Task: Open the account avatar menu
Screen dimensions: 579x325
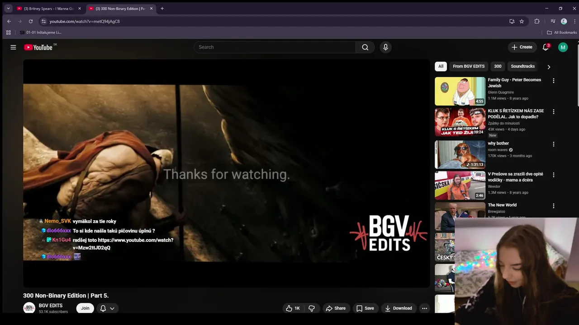Action: click(563, 47)
